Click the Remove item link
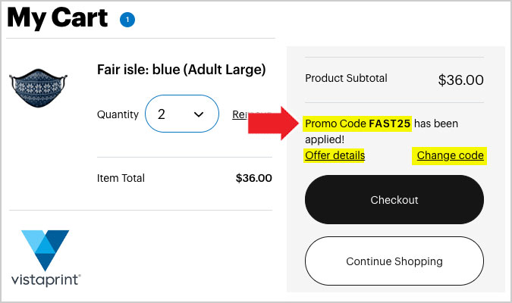The width and height of the screenshot is (512, 303). 240,114
